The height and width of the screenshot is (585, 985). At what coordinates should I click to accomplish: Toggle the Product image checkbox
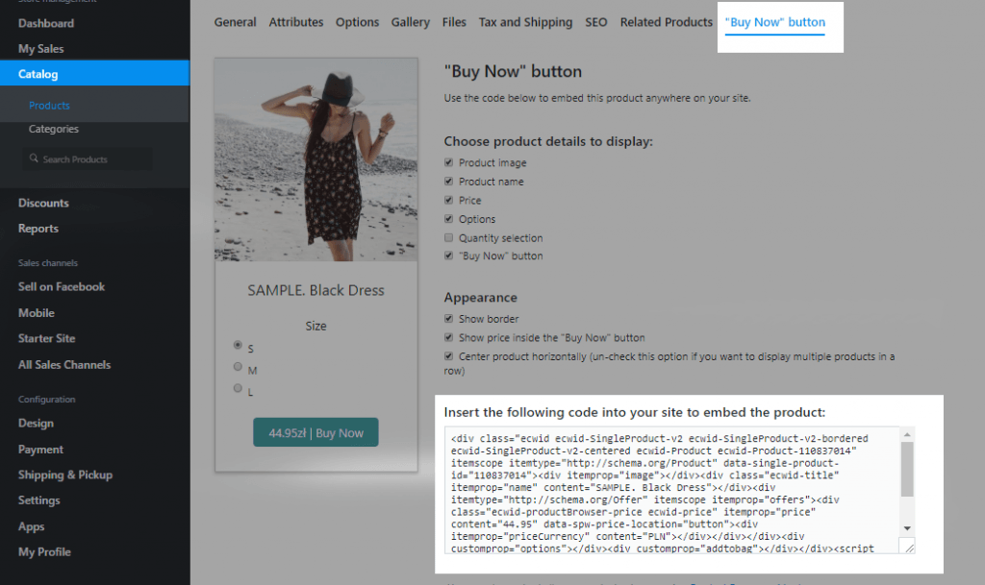tap(448, 162)
